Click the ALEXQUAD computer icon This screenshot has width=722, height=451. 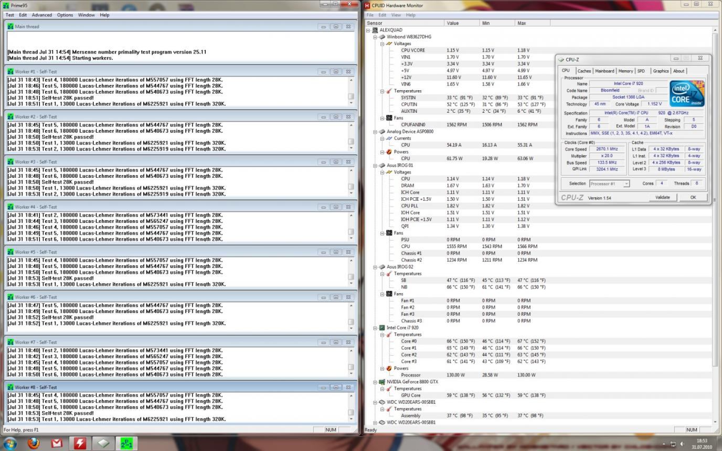(375, 30)
